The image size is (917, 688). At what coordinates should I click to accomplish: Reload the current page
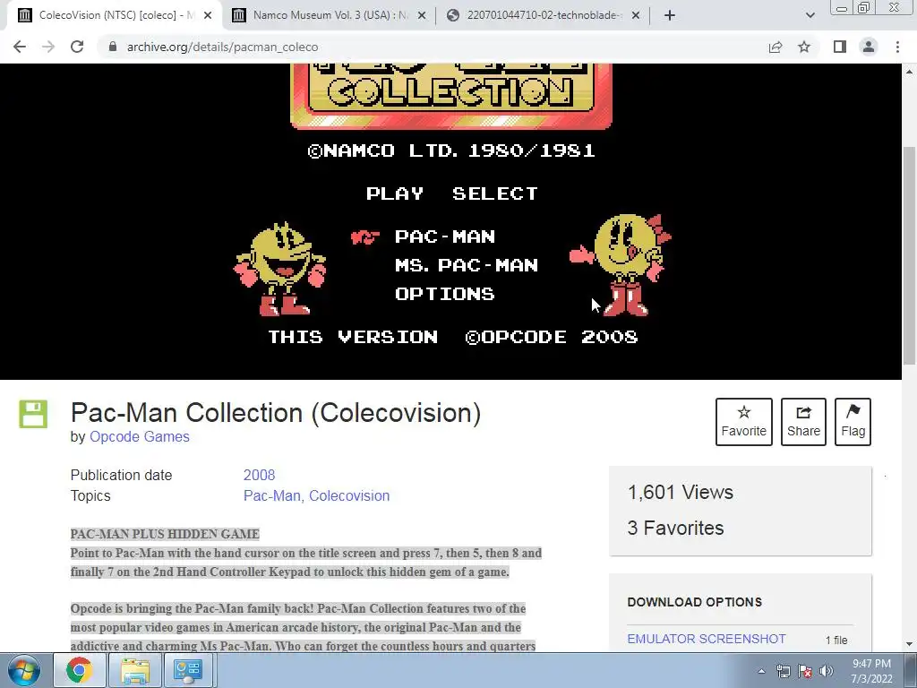coord(77,47)
